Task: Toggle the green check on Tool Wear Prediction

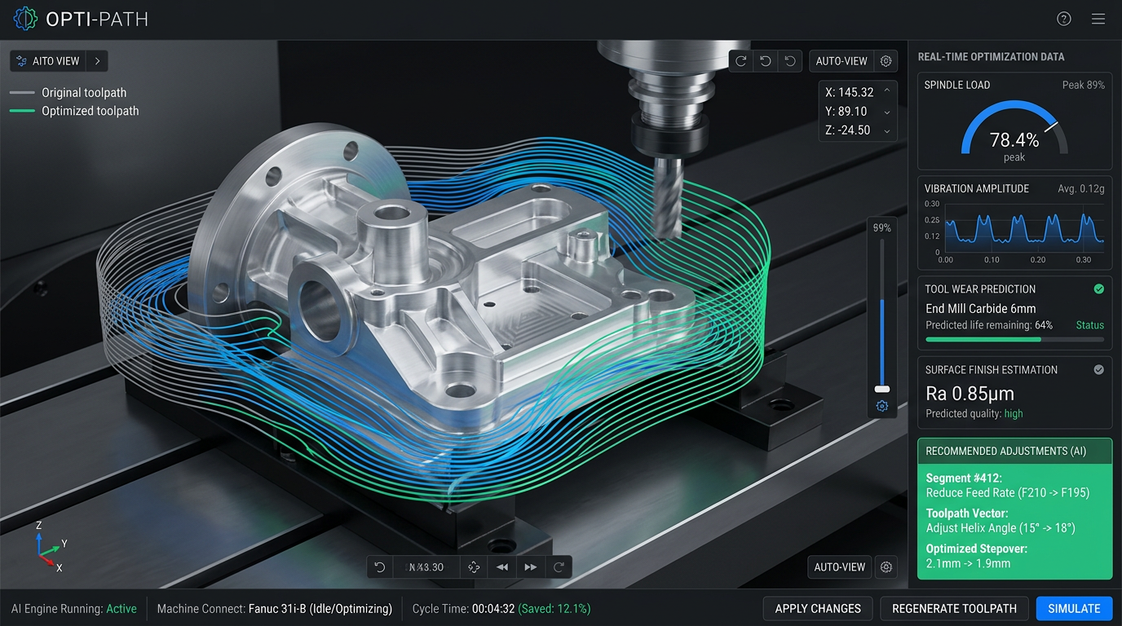Action: [x=1098, y=289]
